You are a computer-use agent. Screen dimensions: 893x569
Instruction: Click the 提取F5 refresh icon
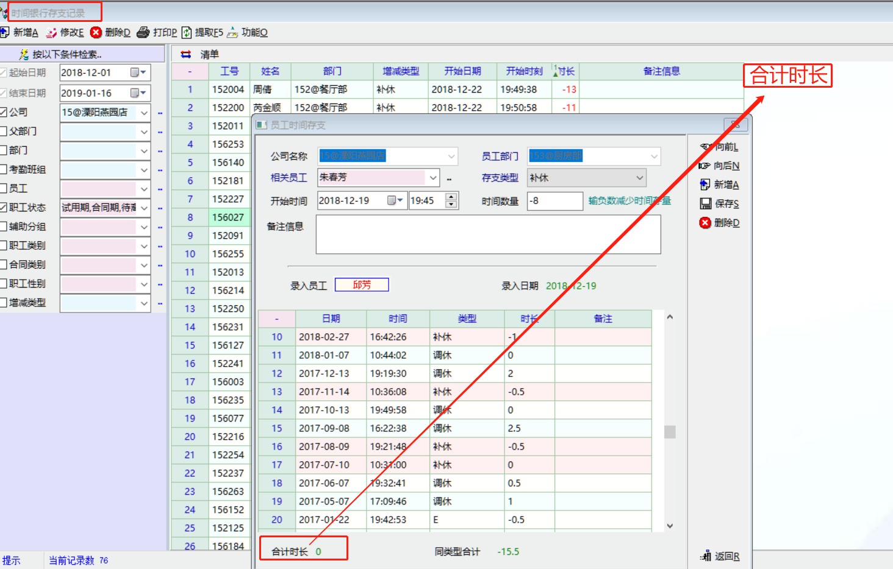(187, 32)
